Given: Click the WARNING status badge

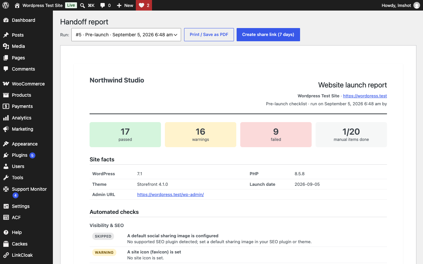Looking at the screenshot, I should coord(104,252).
